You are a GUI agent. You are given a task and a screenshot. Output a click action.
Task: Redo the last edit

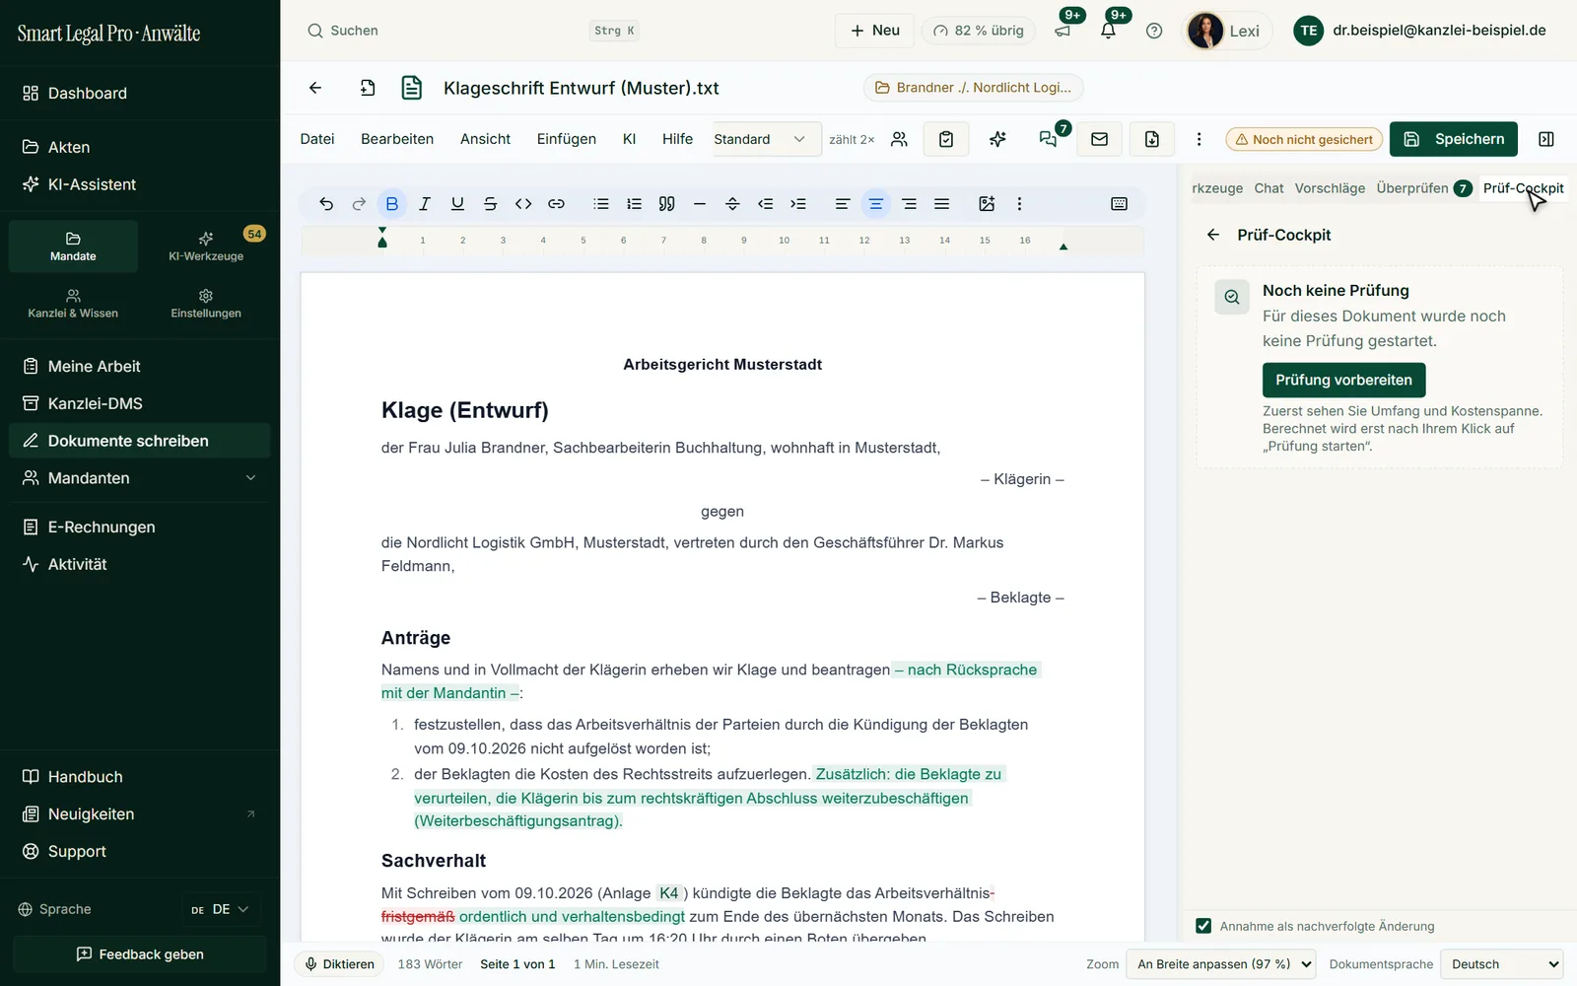pyautogui.click(x=359, y=204)
